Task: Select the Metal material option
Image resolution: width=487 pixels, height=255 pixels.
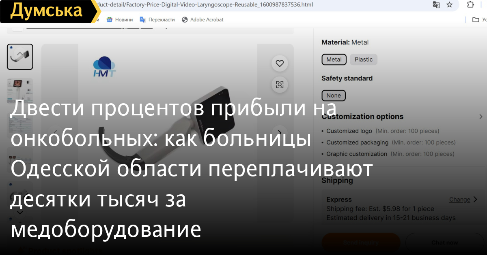Action: click(x=334, y=59)
